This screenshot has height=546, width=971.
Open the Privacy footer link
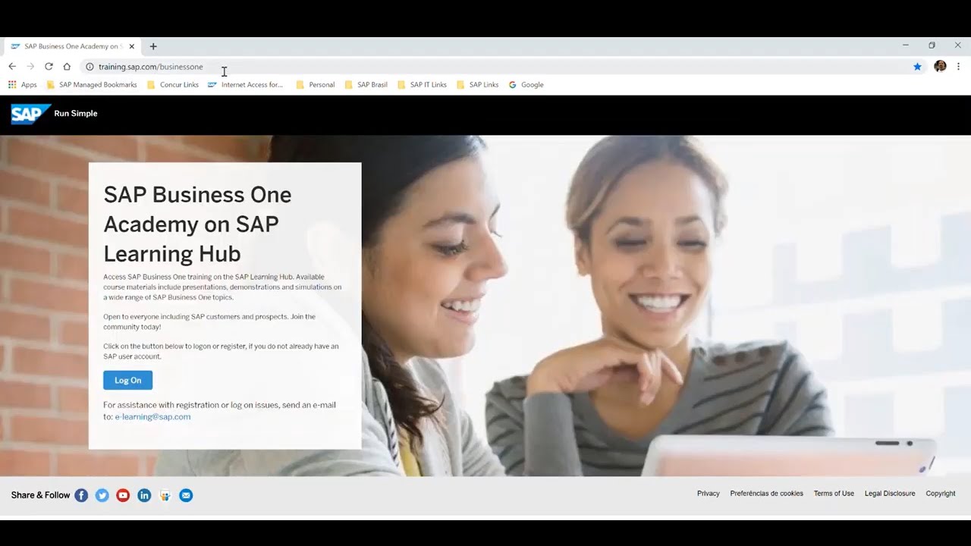pyautogui.click(x=708, y=494)
